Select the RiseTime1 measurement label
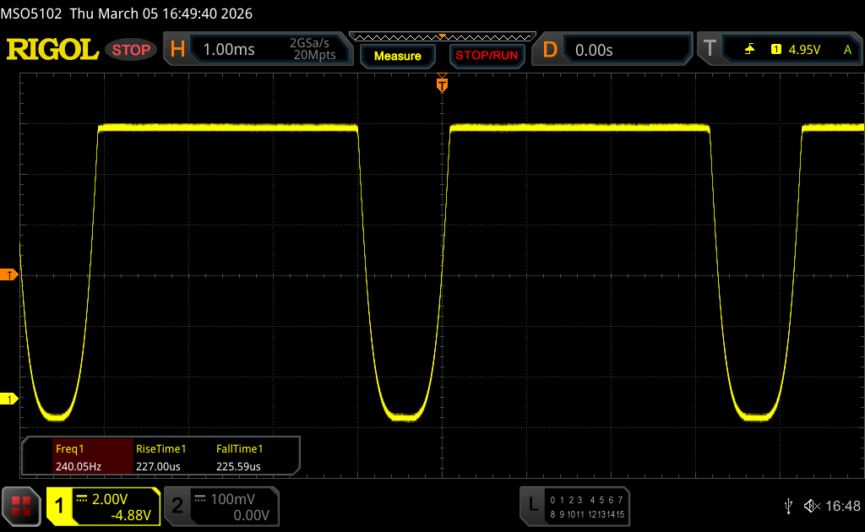Image resolution: width=865 pixels, height=532 pixels. [161, 448]
